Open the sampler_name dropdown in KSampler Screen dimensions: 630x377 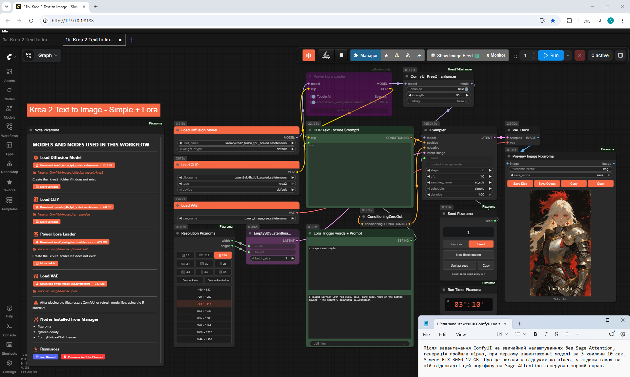point(459,182)
